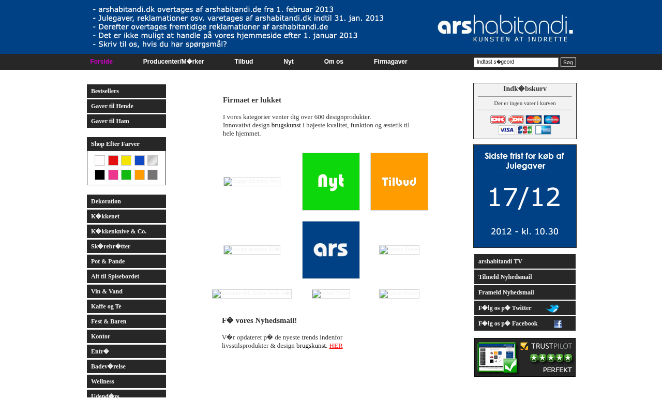Select the yellow color swatch
The image size is (662, 414).
click(x=126, y=160)
